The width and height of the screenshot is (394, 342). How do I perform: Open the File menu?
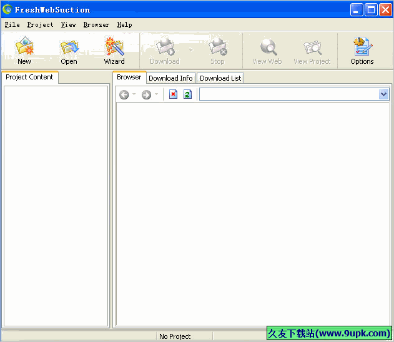pyautogui.click(x=12, y=24)
